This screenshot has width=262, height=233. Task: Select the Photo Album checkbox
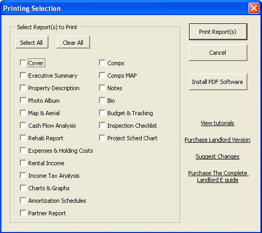(x=23, y=101)
